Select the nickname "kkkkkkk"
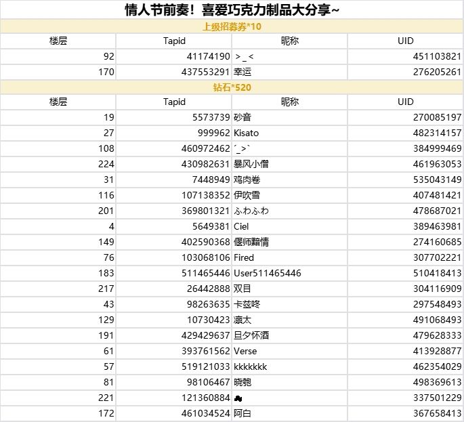This screenshot has width=464, height=422. coord(250,366)
